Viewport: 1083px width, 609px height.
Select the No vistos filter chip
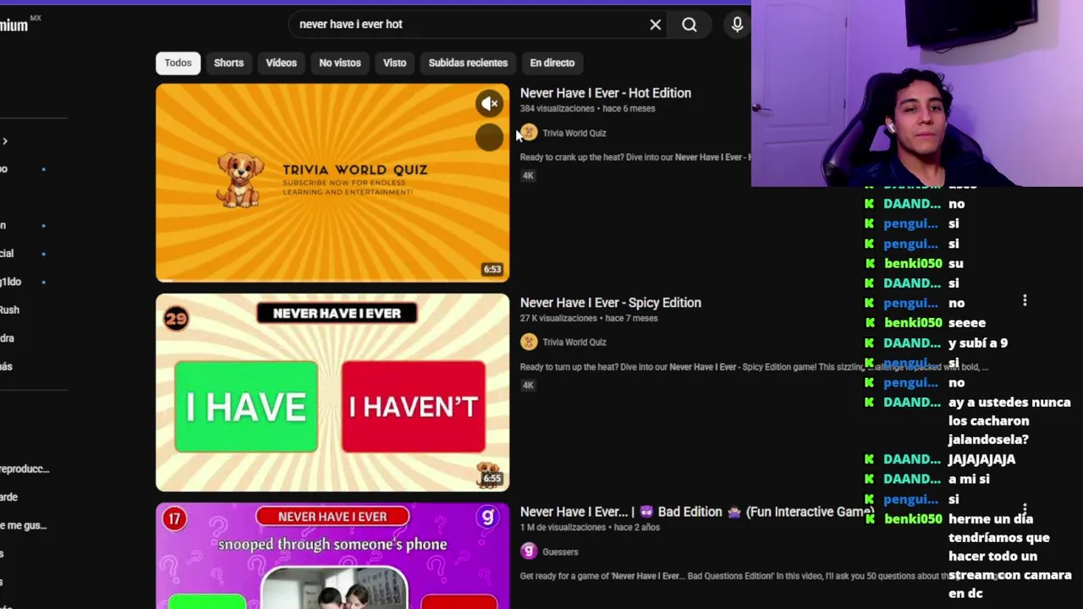point(339,63)
